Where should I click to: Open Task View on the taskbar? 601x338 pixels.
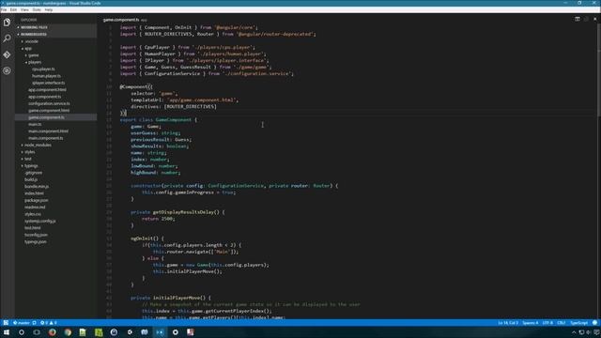pyautogui.click(x=37, y=332)
